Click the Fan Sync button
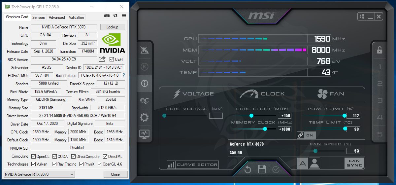Image resolution: width=396 pixels, height=185 pixels. tap(354, 163)
